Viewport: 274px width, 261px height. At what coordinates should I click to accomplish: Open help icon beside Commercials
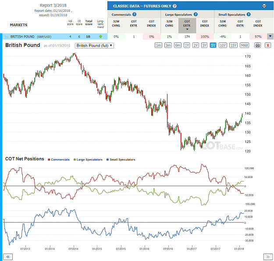(x=134, y=14)
